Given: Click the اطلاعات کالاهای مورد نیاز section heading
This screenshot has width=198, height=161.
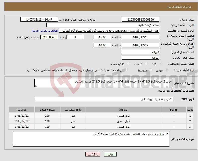Looking at the screenshot, I should 176,91.
